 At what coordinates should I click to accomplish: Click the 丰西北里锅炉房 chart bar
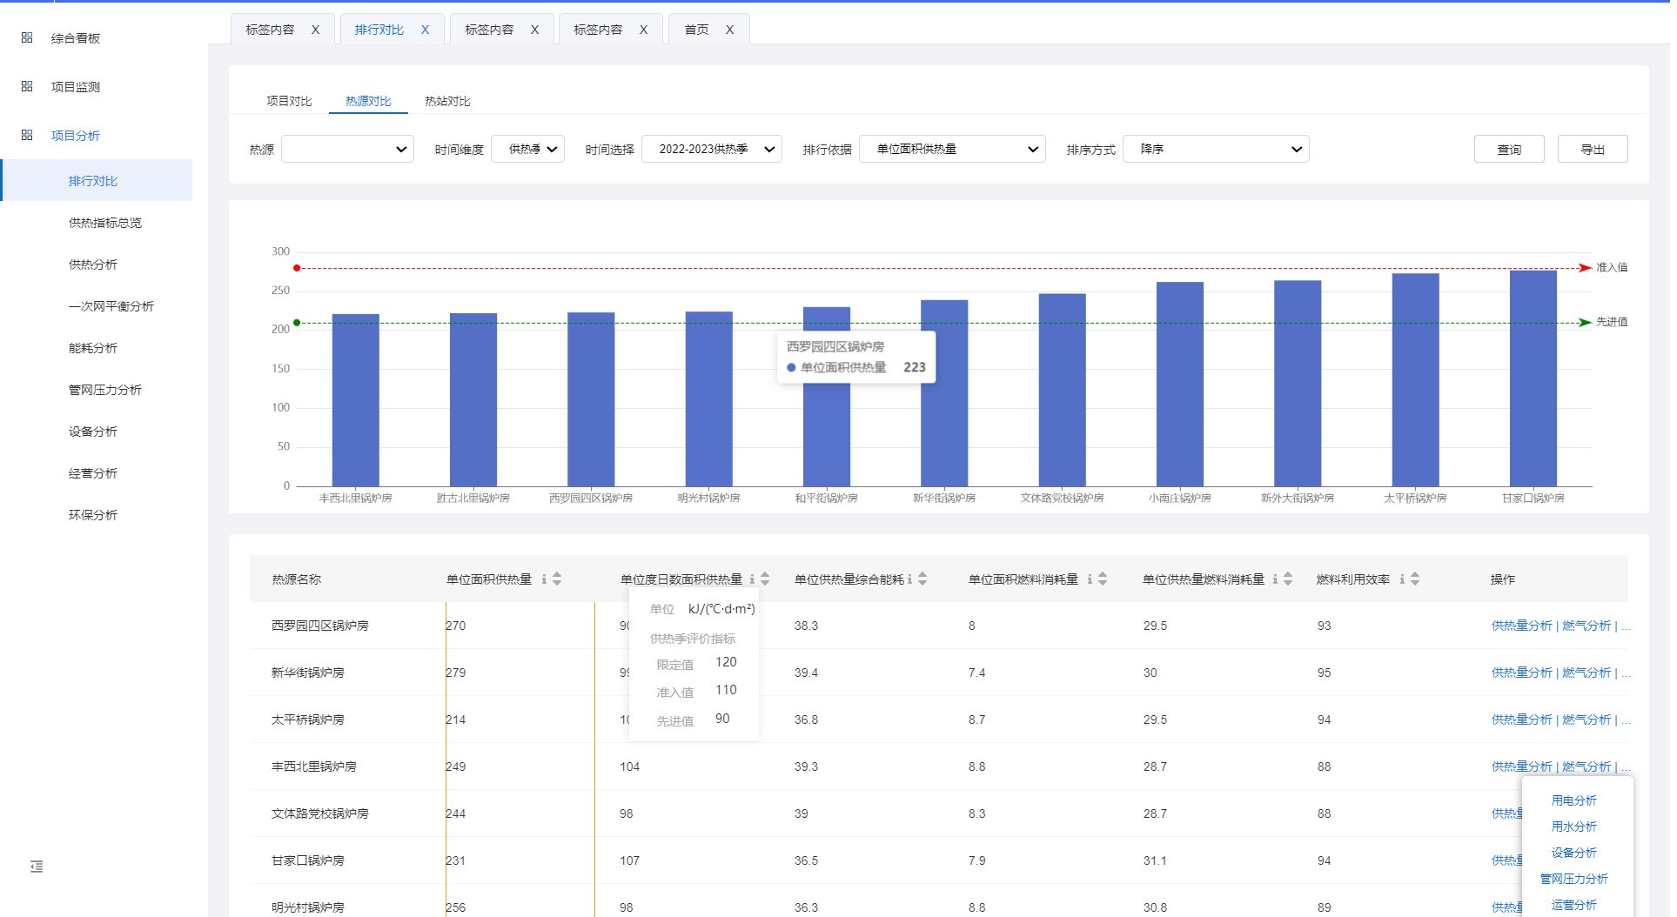(x=356, y=400)
